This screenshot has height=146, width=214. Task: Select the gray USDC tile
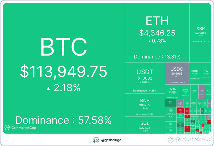click(x=177, y=73)
